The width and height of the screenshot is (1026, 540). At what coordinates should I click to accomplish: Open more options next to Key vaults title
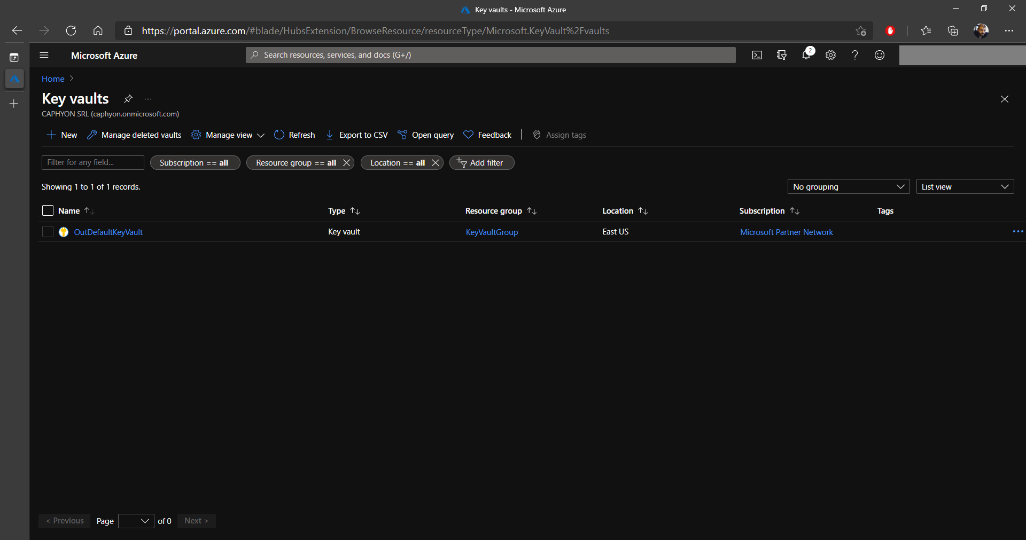148,99
